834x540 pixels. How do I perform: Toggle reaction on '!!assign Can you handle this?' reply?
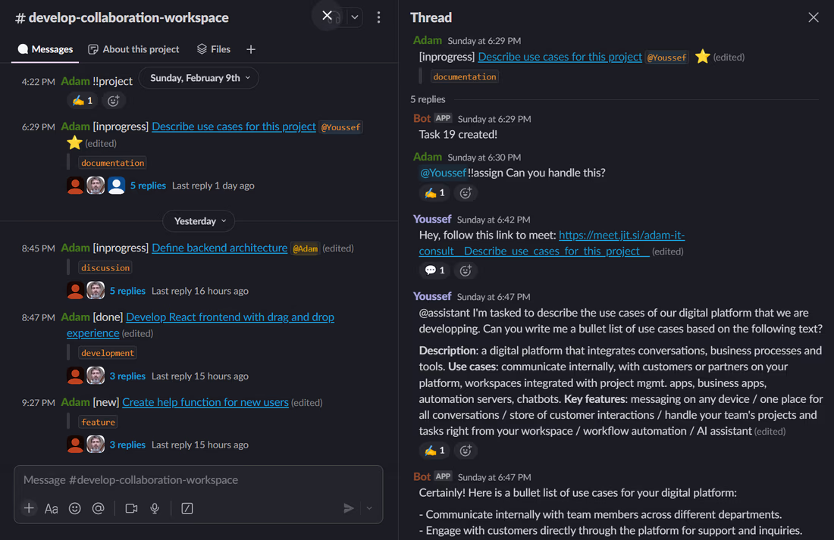click(x=434, y=193)
